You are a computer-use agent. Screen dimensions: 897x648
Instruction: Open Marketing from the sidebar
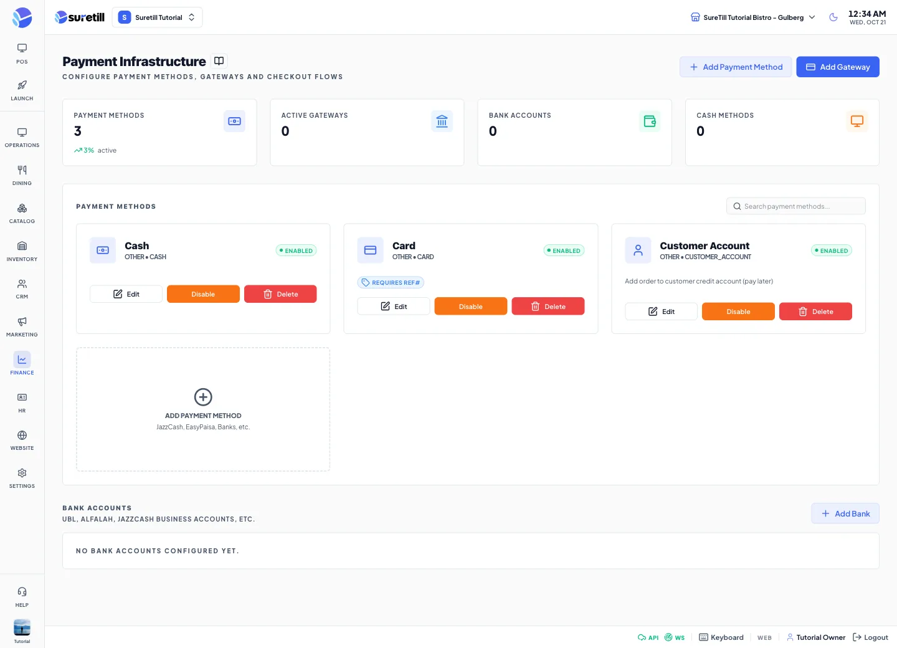coord(22,327)
